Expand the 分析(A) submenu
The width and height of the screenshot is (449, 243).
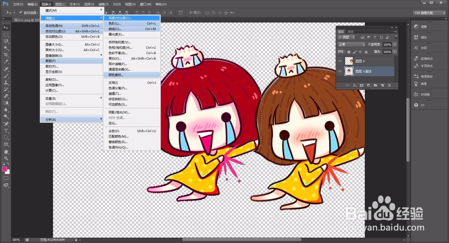[71, 119]
